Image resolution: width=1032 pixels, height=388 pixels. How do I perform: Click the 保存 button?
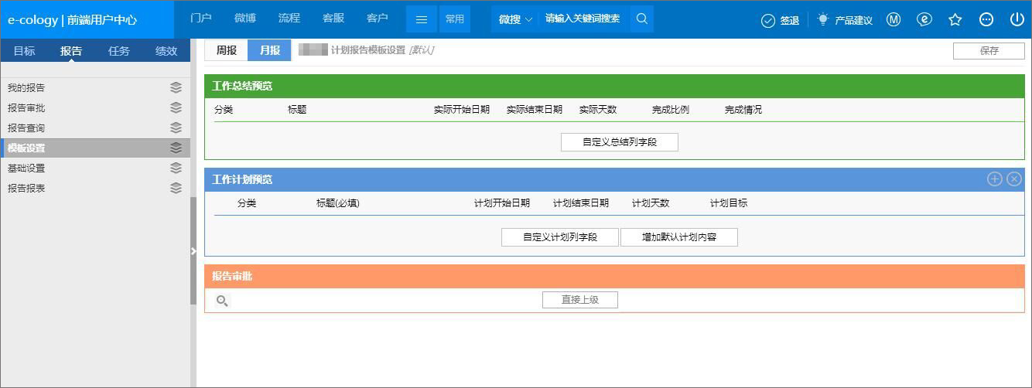click(x=989, y=51)
